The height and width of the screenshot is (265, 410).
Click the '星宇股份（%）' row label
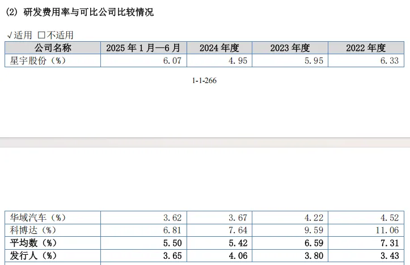point(38,60)
